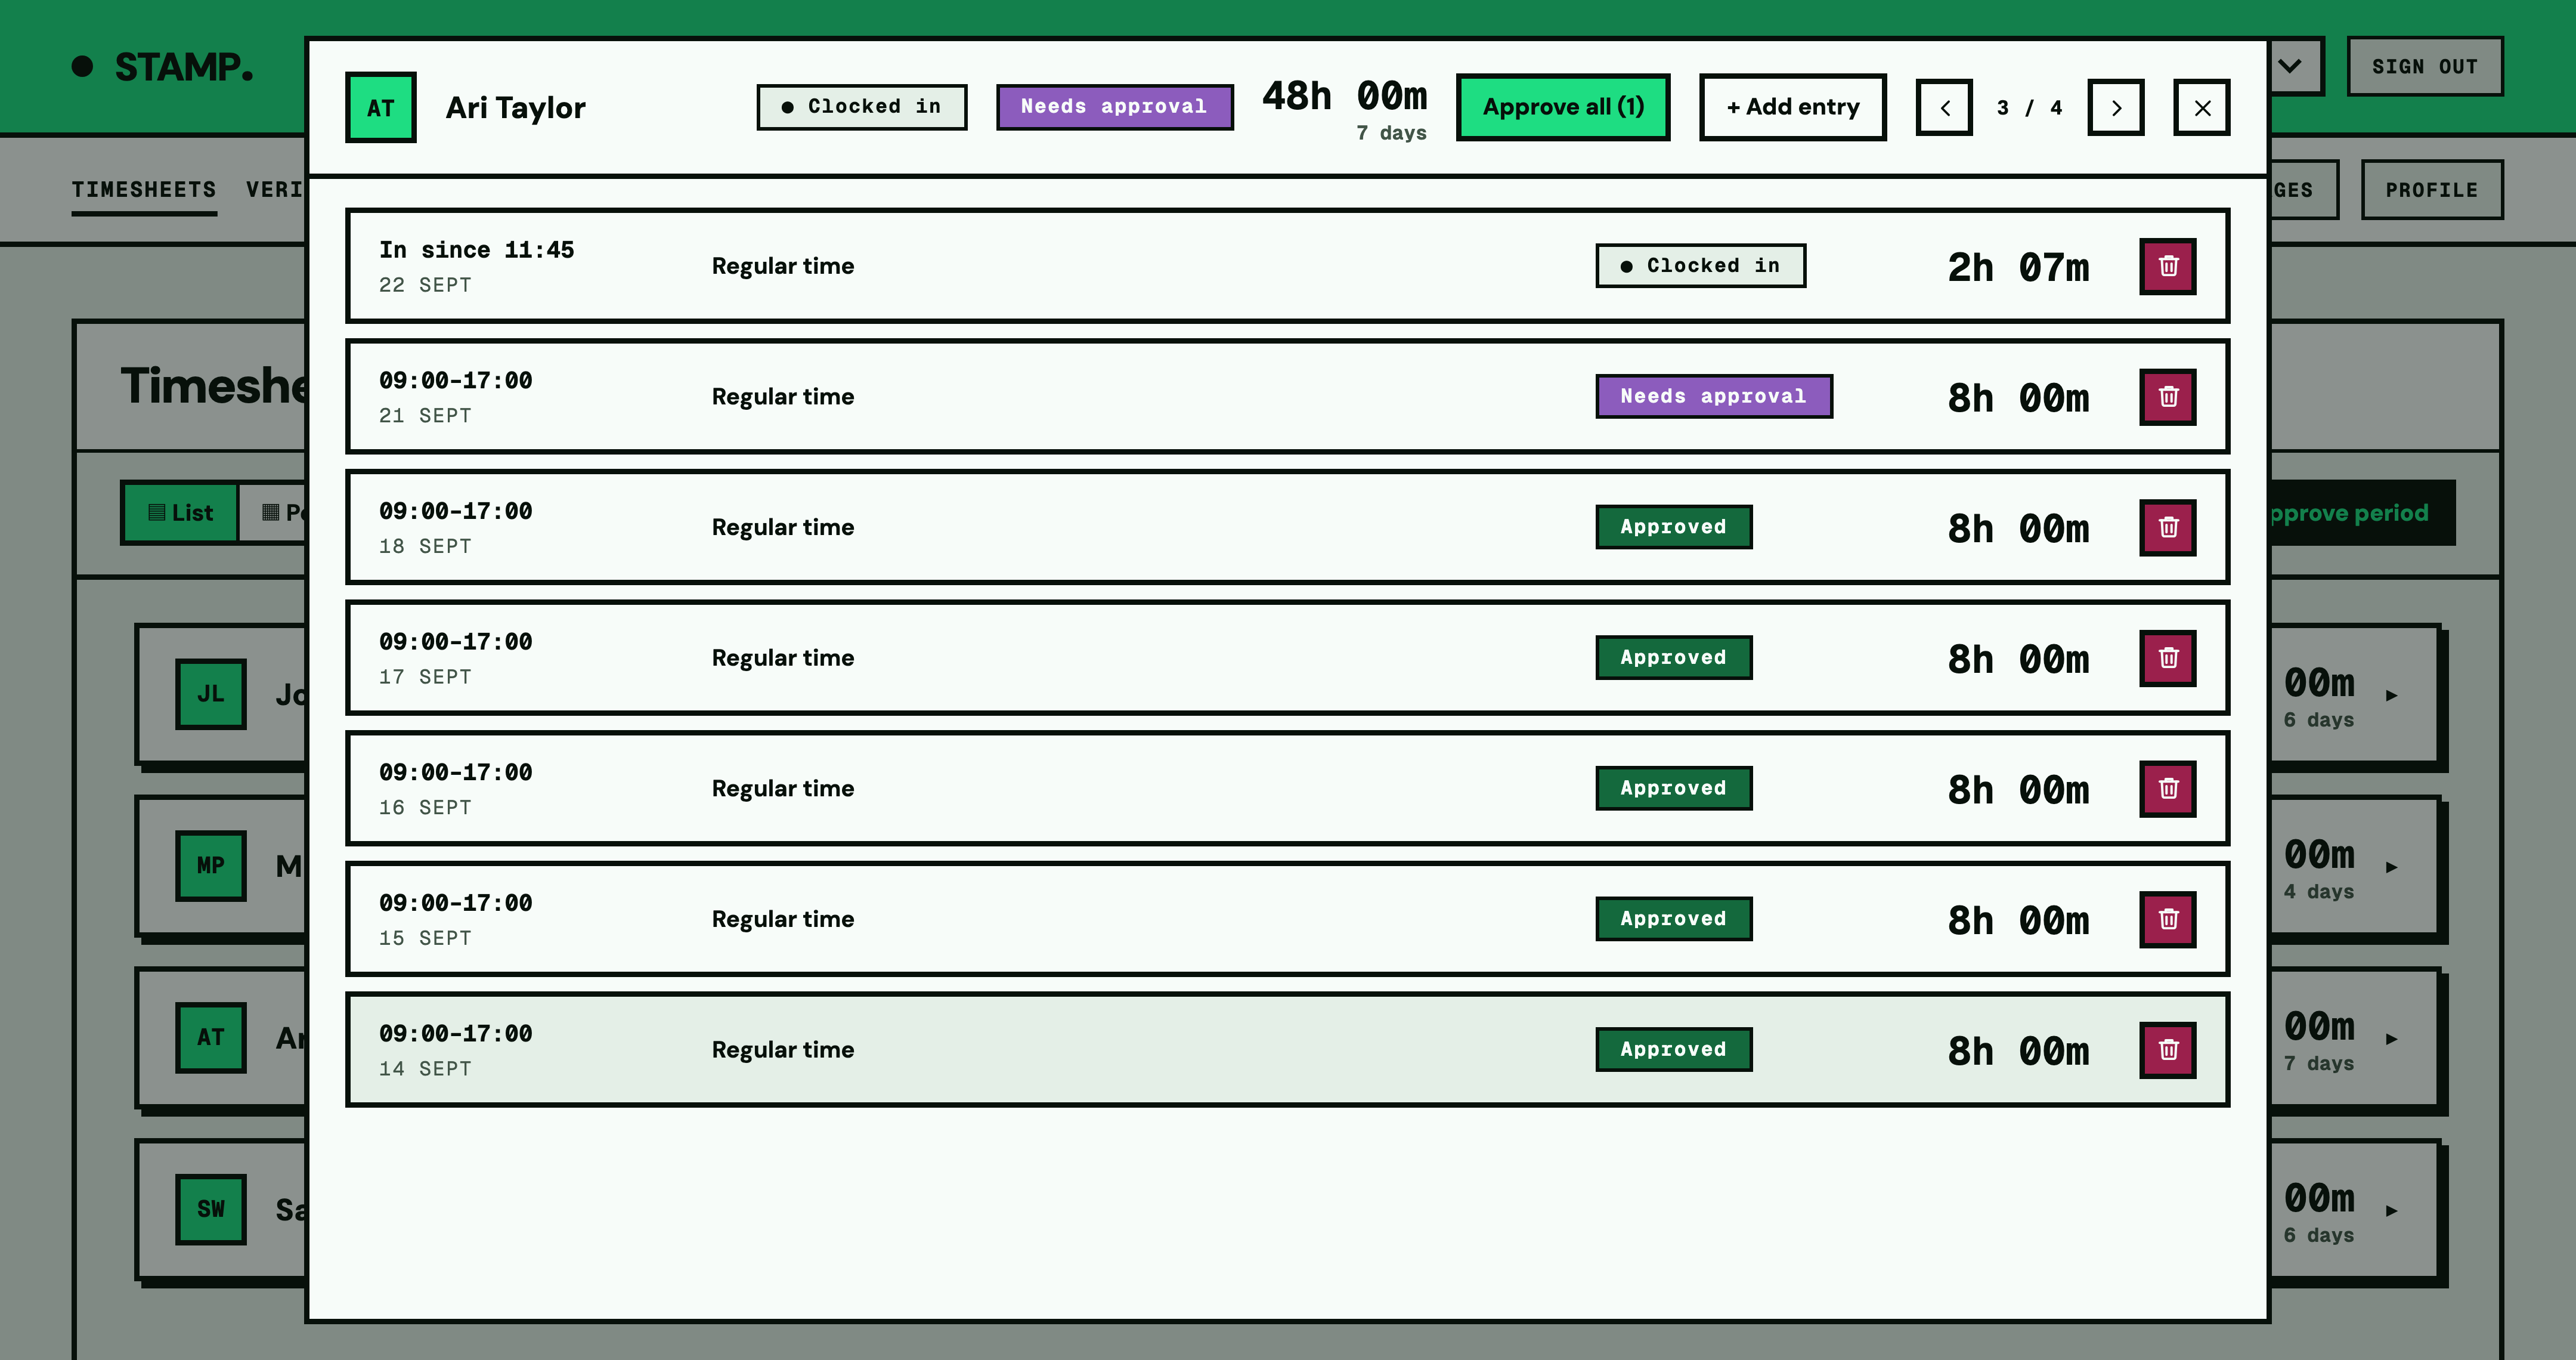The height and width of the screenshot is (1360, 2576).
Task: Click the STAMP. logo
Action: (163, 67)
